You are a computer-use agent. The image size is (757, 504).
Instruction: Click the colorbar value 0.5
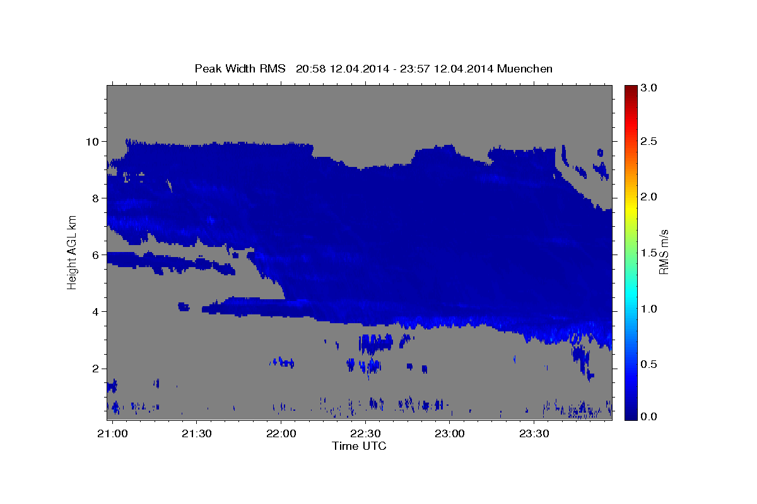click(x=650, y=364)
